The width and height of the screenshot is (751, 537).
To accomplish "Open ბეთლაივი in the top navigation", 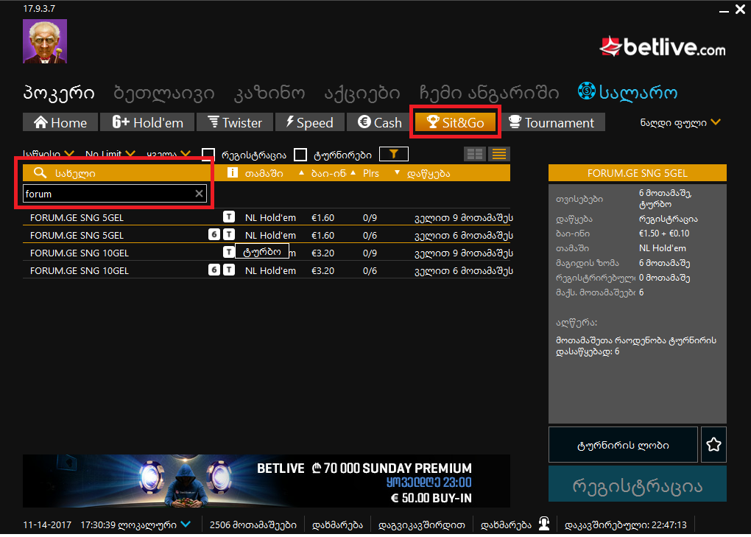I will coord(163,93).
